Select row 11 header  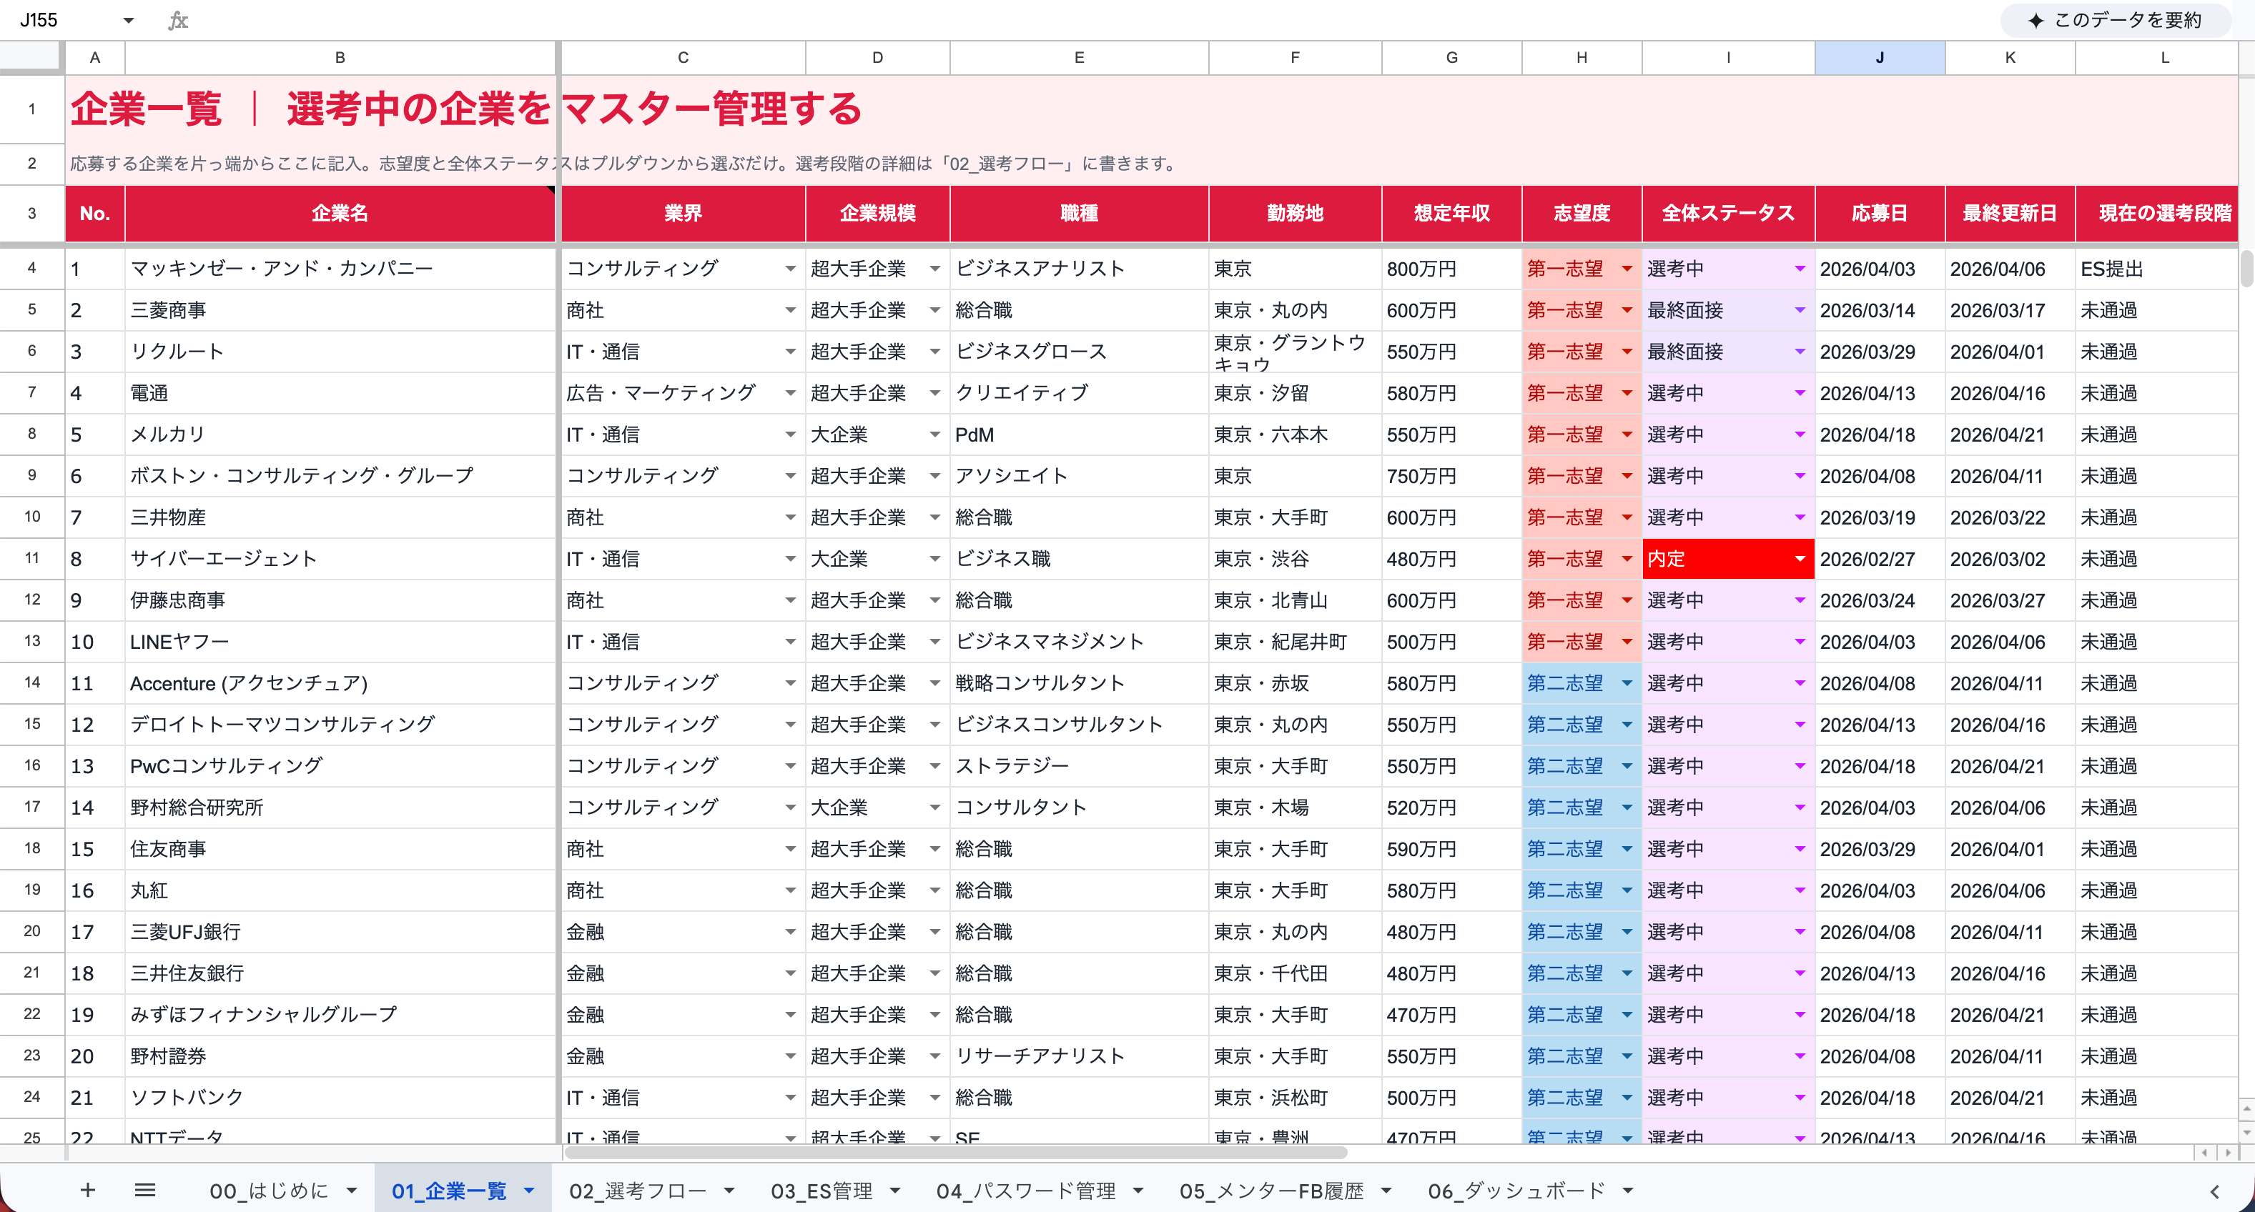point(32,558)
